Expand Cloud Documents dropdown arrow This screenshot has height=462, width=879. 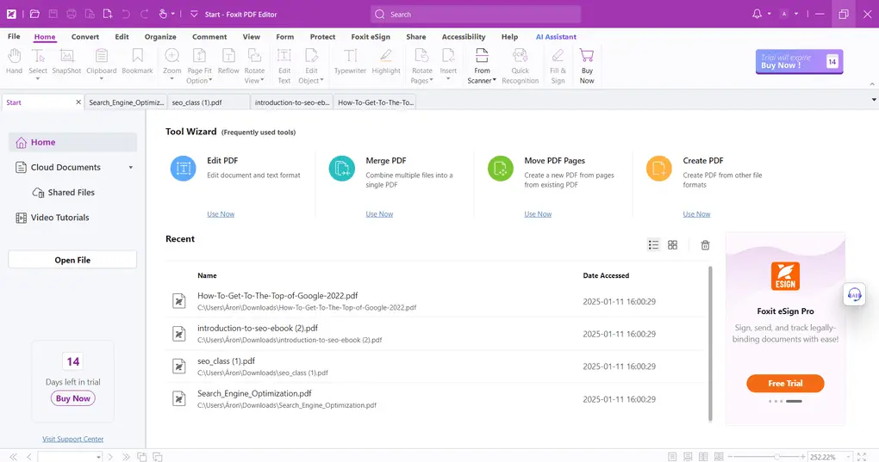tap(131, 168)
